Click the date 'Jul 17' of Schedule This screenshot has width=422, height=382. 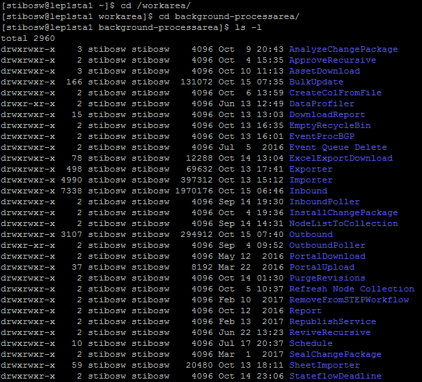(x=234, y=343)
